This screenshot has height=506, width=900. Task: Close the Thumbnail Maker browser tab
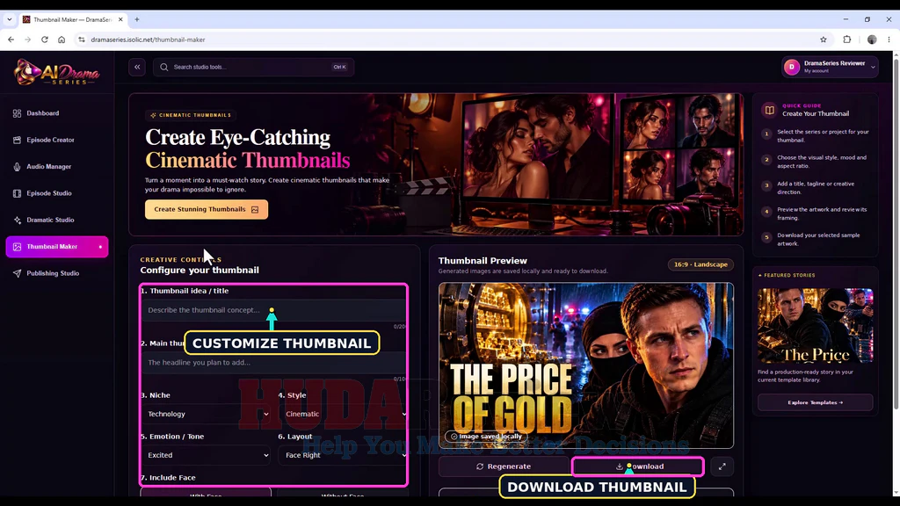click(120, 19)
